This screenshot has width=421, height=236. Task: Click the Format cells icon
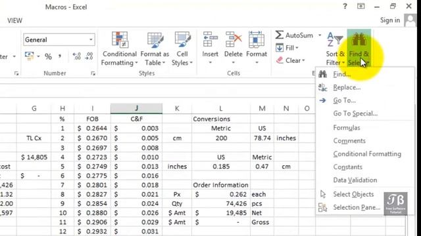pyautogui.click(x=257, y=39)
